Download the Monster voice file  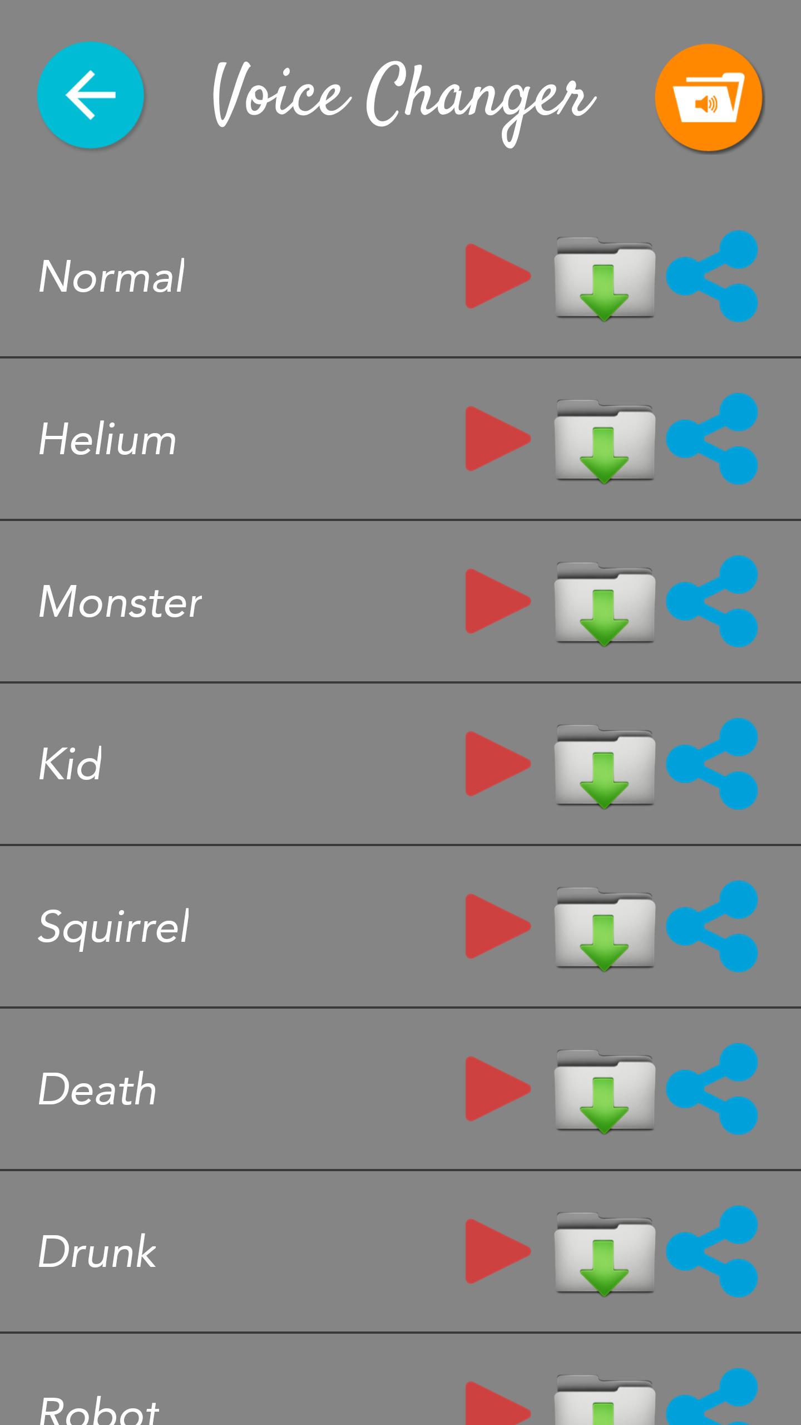pyautogui.click(x=605, y=603)
